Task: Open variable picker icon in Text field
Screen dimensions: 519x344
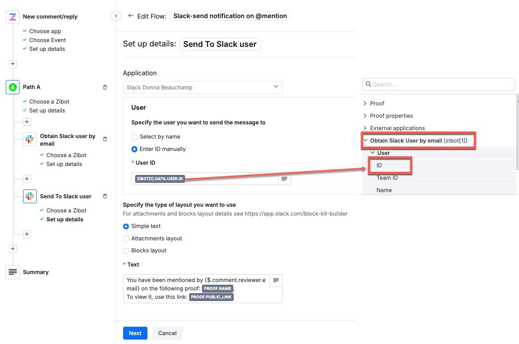Action: (276, 280)
